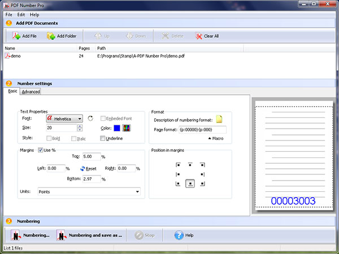Select the demo file row
Viewport: 339px width, 254px height.
(x=169, y=56)
